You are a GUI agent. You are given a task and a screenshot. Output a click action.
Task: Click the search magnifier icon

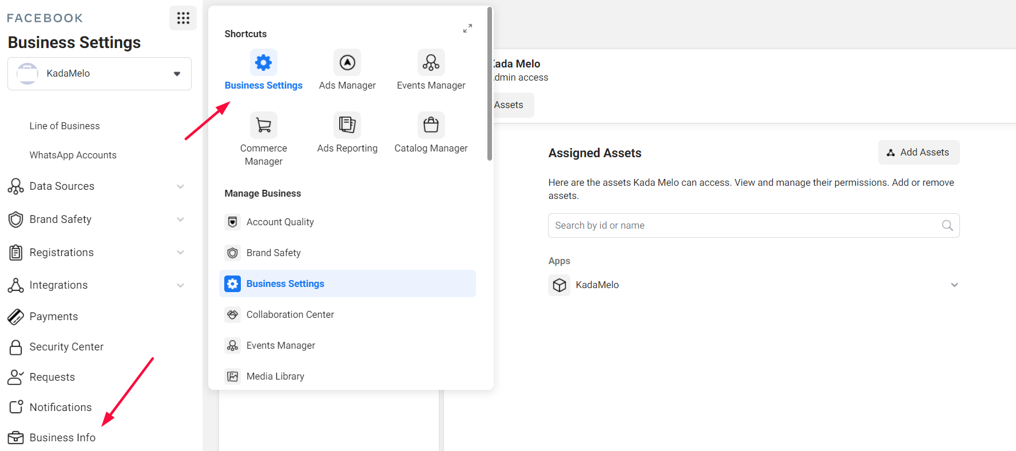pos(947,225)
